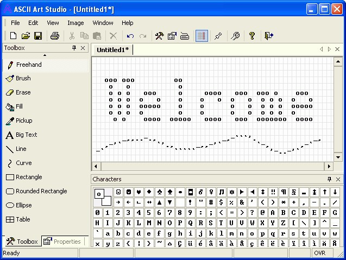Open the File menu
Viewport: 346px width, 260px height.
15,23
